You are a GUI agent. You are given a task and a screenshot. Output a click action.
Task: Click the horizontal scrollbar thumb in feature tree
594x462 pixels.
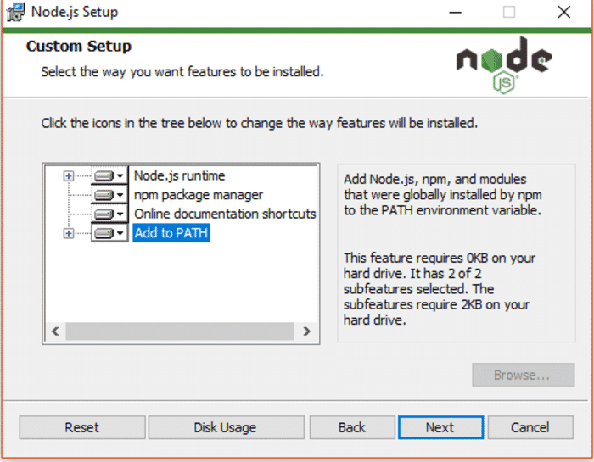[x=180, y=331]
